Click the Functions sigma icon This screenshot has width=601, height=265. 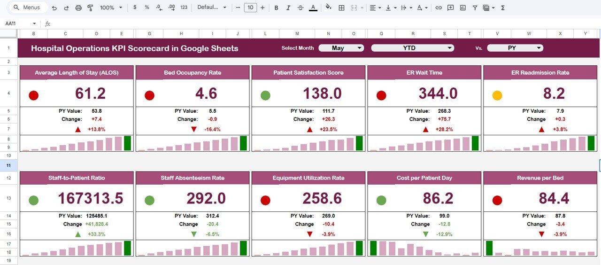(x=503, y=8)
